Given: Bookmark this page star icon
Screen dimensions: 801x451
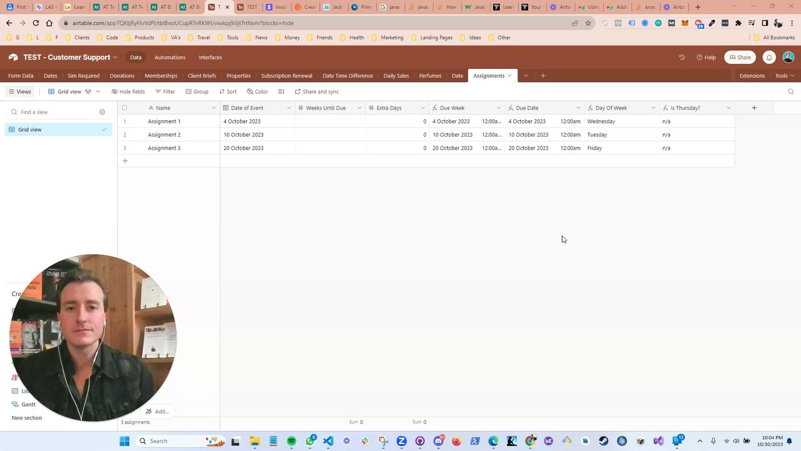Looking at the screenshot, I should (x=588, y=23).
